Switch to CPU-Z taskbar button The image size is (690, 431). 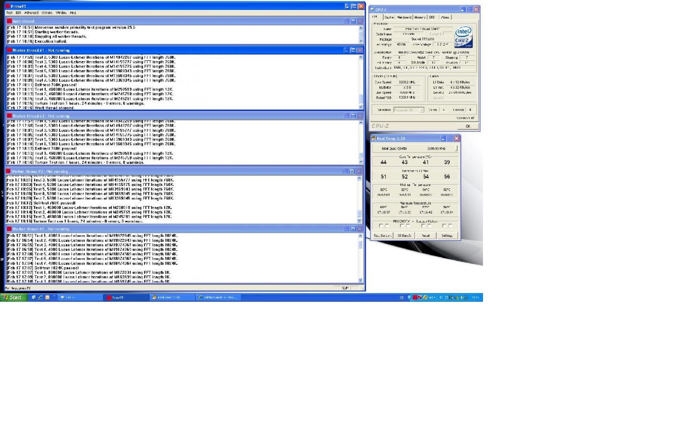[81, 297]
